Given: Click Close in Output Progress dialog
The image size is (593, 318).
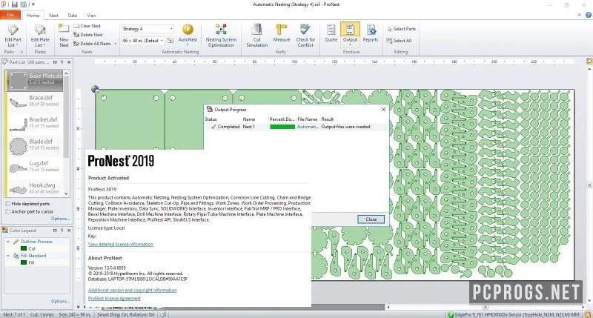Looking at the screenshot, I should (371, 219).
